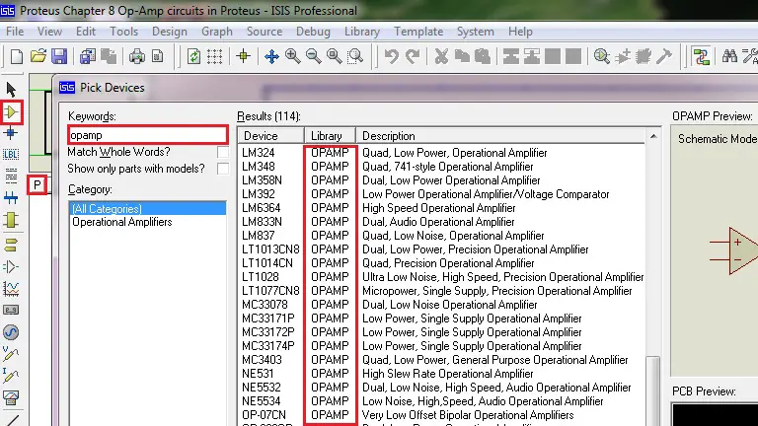Select the MC33172P device row
The width and height of the screenshot is (758, 426).
coord(441,332)
